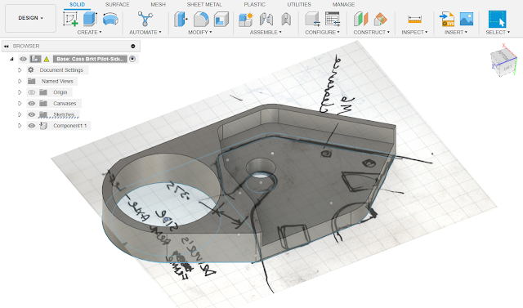The height and width of the screenshot is (308, 523).
Task: Click the Insert Canvas image icon
Action: [x=467, y=19]
